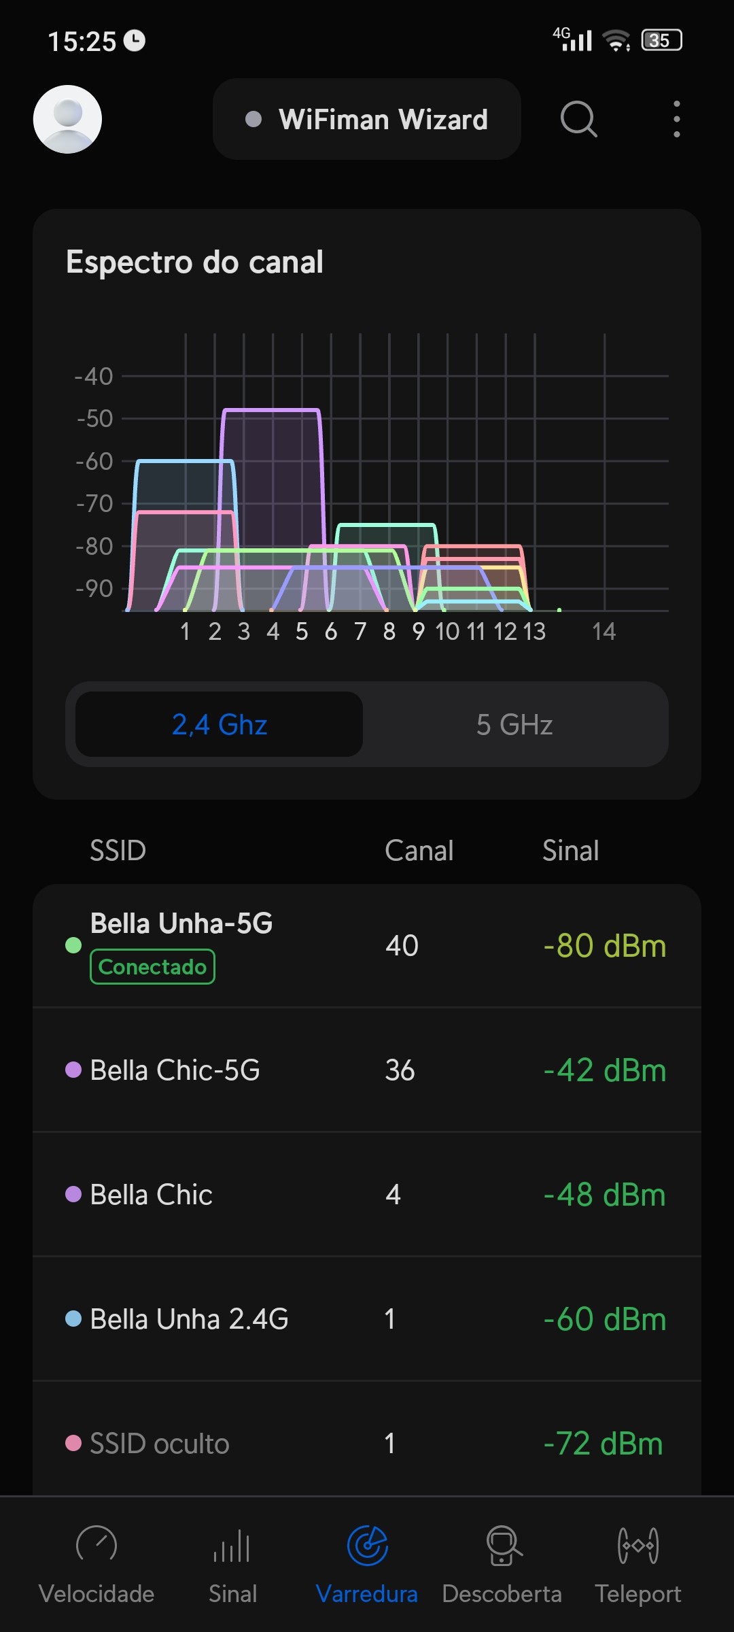Screen dimensions: 734x1632
Task: Tap the Conectado status badge
Action: [152, 966]
